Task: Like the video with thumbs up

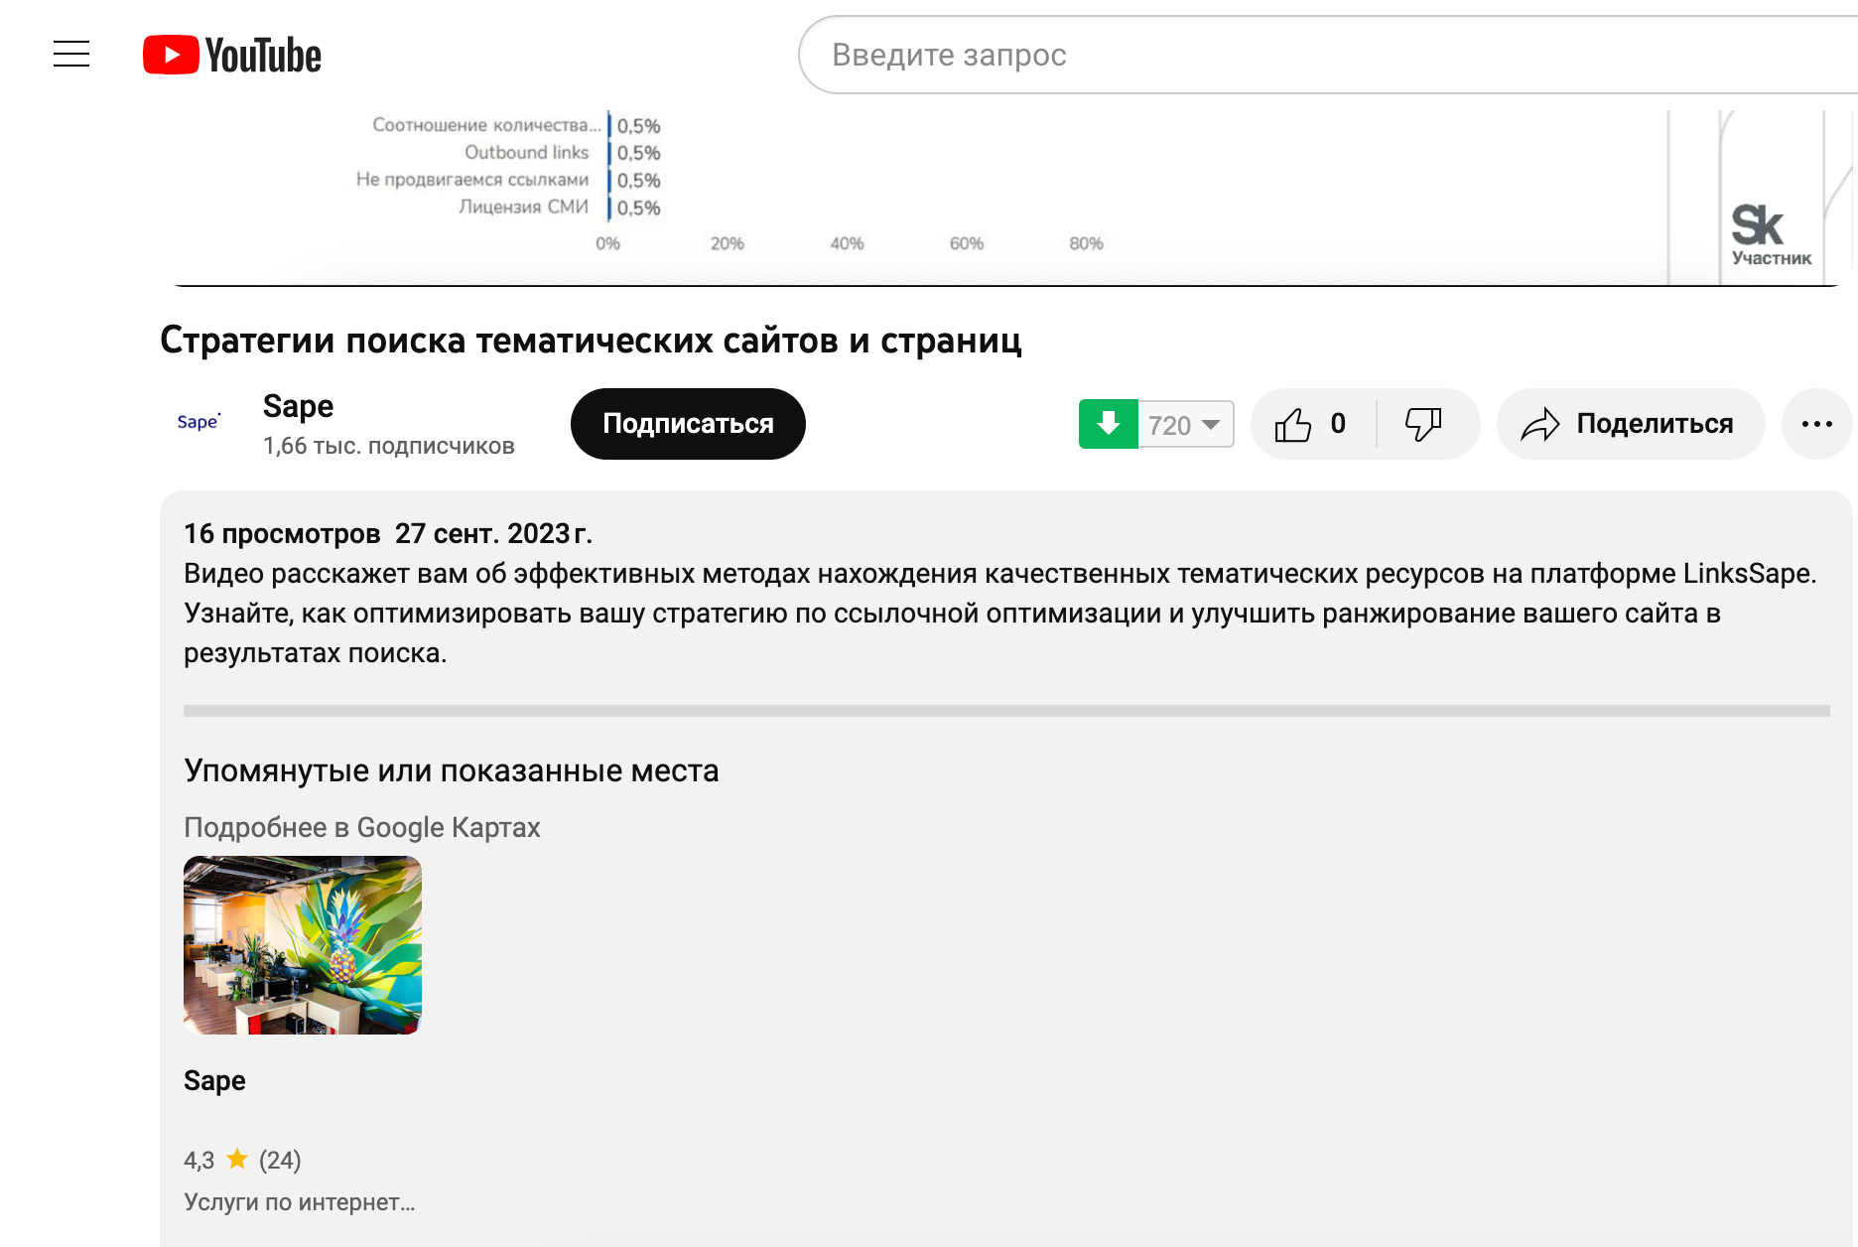Action: [1294, 425]
